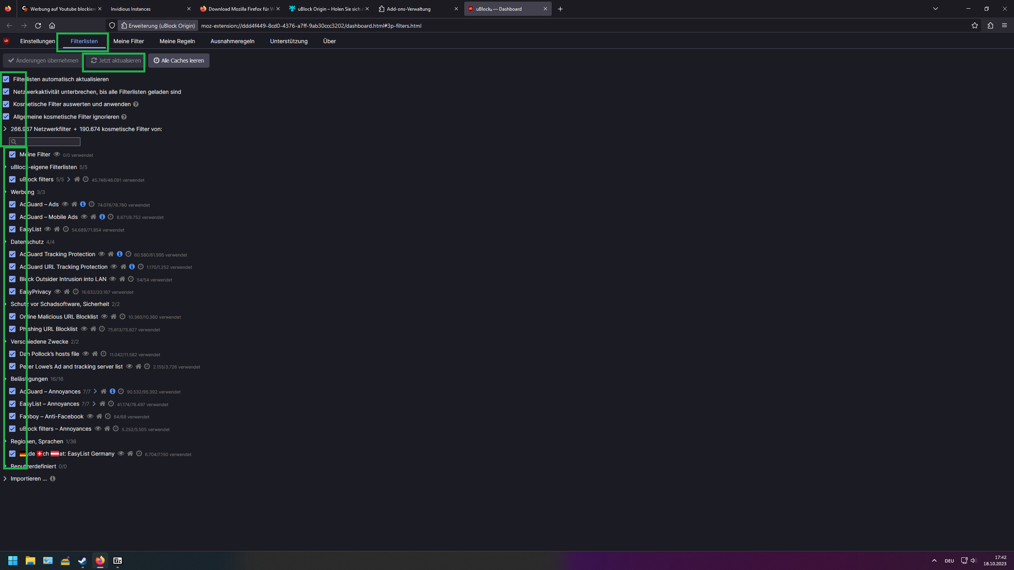Screen dimensions: 1014x570
Task: Click the filter list search field
Action: click(x=48, y=142)
